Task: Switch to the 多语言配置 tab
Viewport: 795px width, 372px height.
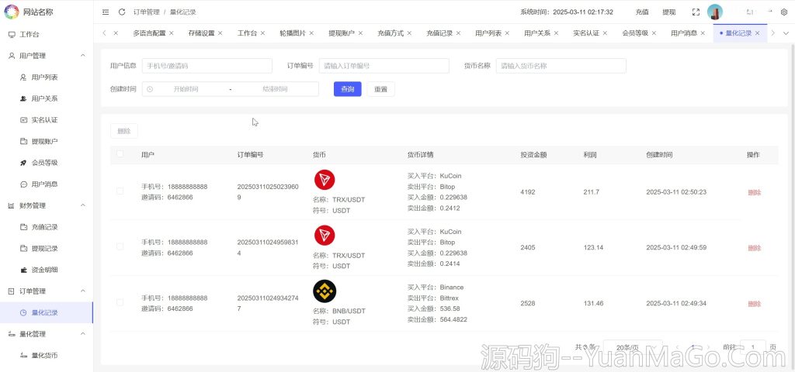Action: [149, 33]
